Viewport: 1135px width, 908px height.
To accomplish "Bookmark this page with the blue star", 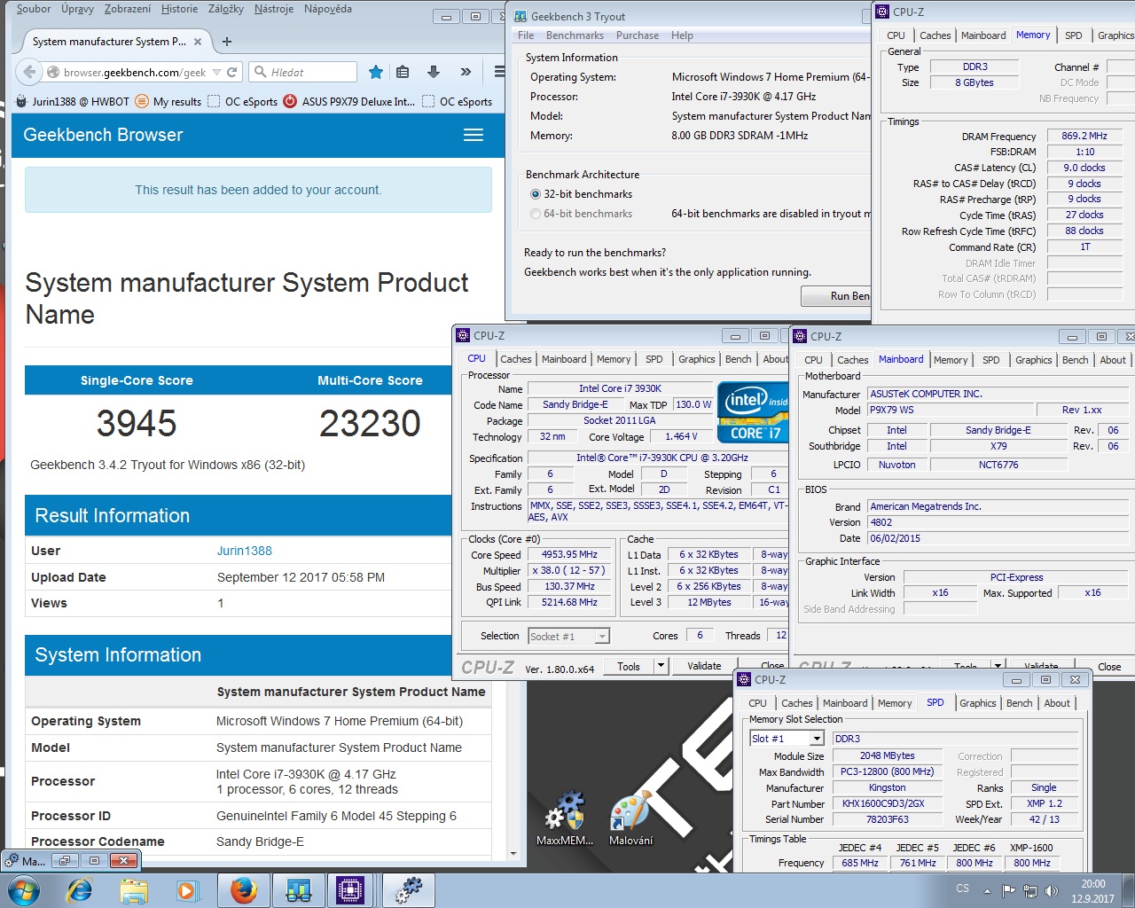I will [376, 73].
